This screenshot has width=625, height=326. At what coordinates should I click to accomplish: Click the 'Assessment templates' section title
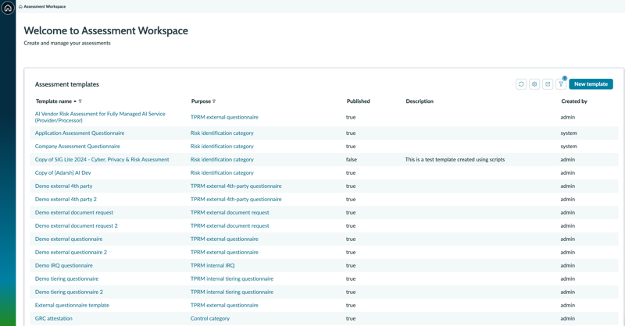tap(67, 84)
